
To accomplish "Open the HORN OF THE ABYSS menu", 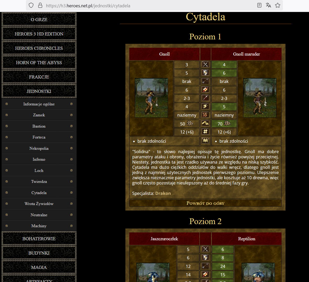I will point(39,63).
